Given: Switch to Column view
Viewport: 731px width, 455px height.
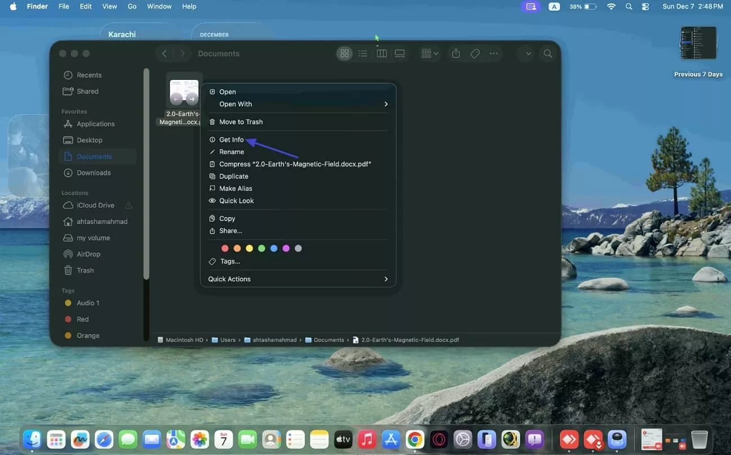Looking at the screenshot, I should point(381,53).
